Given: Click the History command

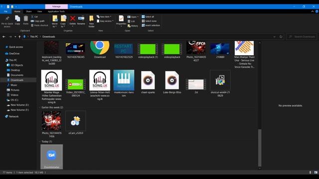Looking at the screenshot, I should tap(133, 26).
